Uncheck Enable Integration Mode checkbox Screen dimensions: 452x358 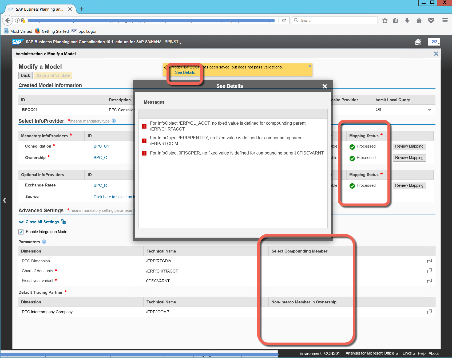[21, 232]
